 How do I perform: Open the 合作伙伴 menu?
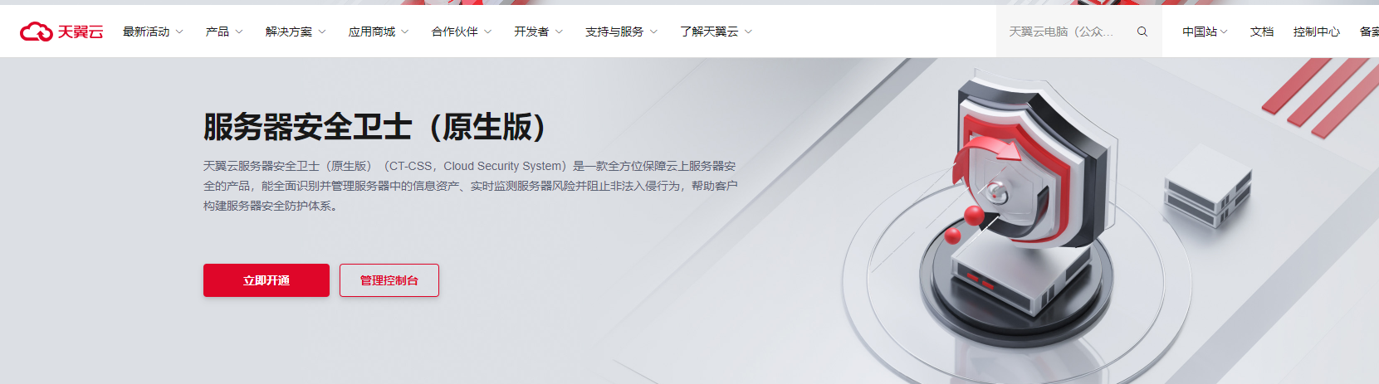[x=462, y=32]
